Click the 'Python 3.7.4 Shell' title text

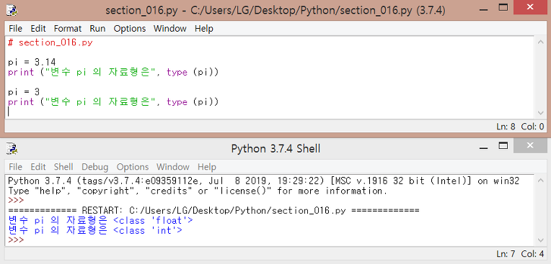tap(275, 149)
